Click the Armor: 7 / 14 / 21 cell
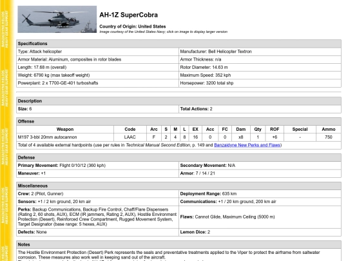 point(260,173)
